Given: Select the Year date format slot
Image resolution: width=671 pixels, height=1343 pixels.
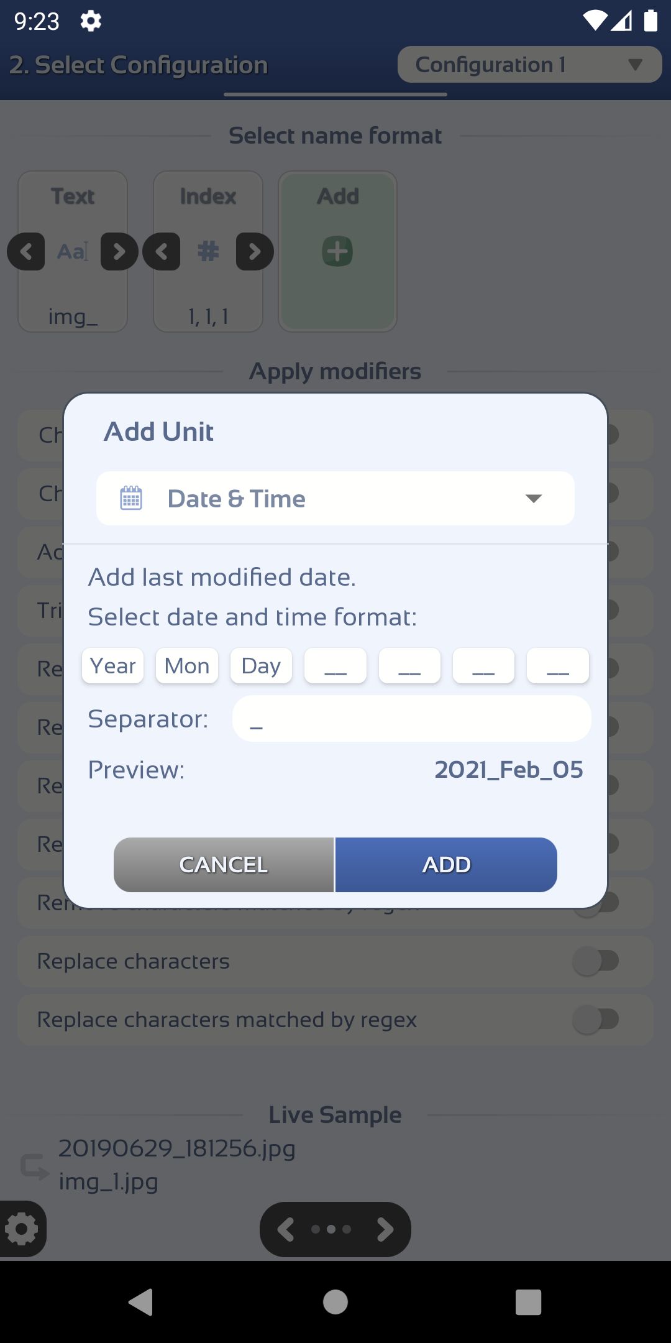Looking at the screenshot, I should point(113,666).
